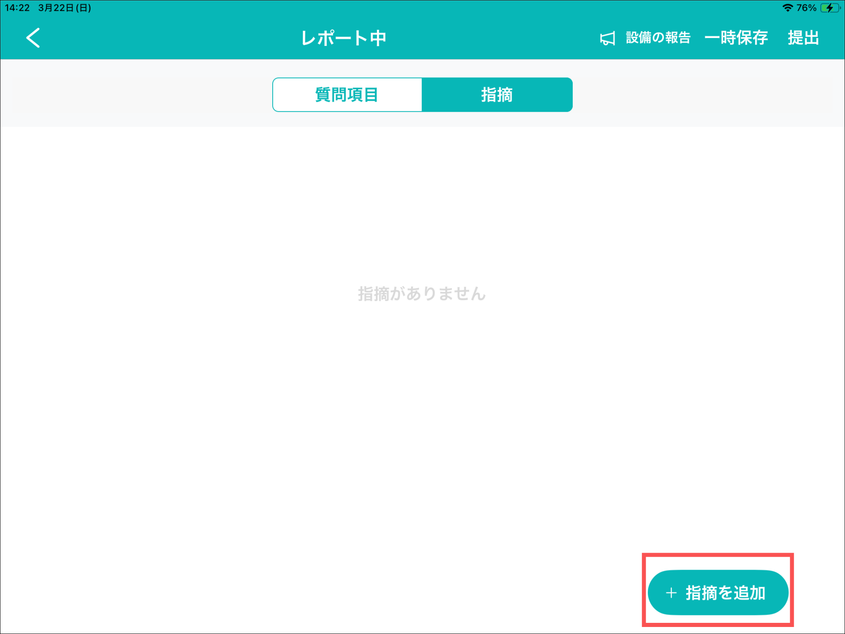Screen dimensions: 845x634
Task: Tap the back arrow in header
Action: 33,38
